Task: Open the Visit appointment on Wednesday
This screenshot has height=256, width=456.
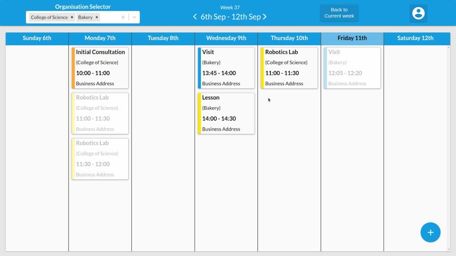Action: [226, 68]
